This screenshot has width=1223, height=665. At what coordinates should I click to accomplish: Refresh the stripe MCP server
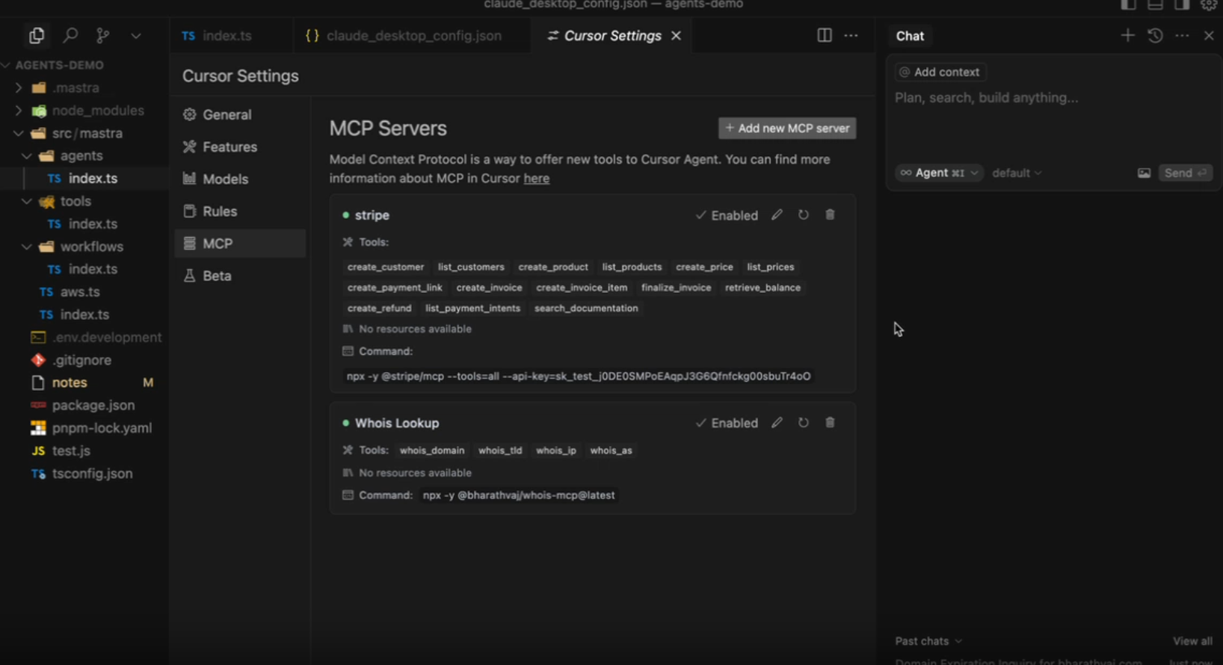[x=803, y=215]
